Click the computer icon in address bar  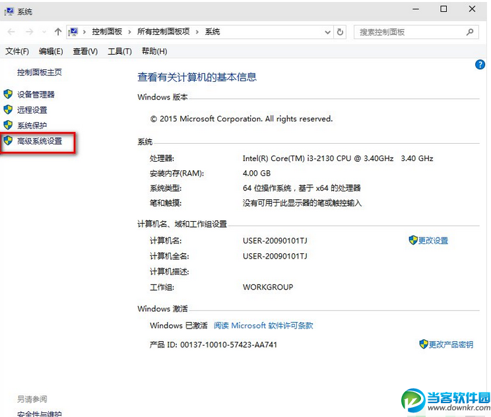tap(73, 32)
